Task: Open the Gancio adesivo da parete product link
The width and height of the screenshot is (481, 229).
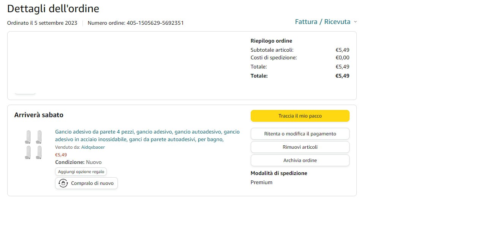Action: [x=147, y=135]
